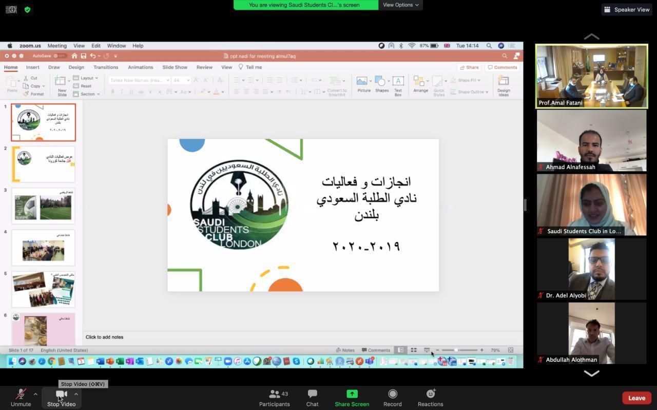
Task: Toggle the AutoSave switch
Action: [60, 56]
